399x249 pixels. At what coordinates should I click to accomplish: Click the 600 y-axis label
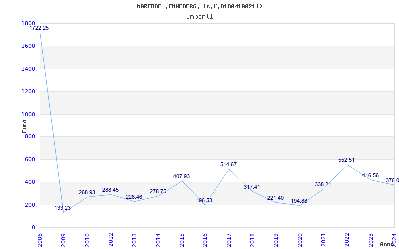click(30, 159)
